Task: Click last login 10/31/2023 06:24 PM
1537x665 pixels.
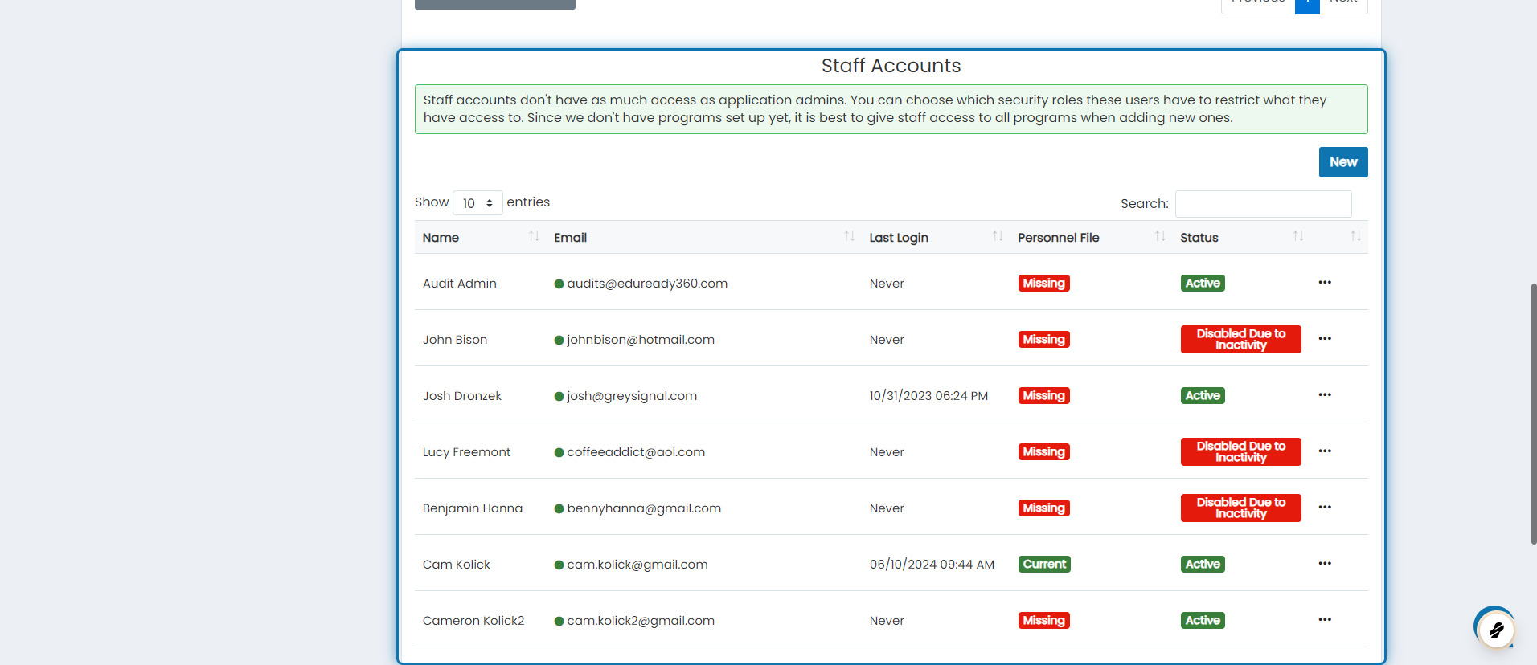Action: coord(928,396)
